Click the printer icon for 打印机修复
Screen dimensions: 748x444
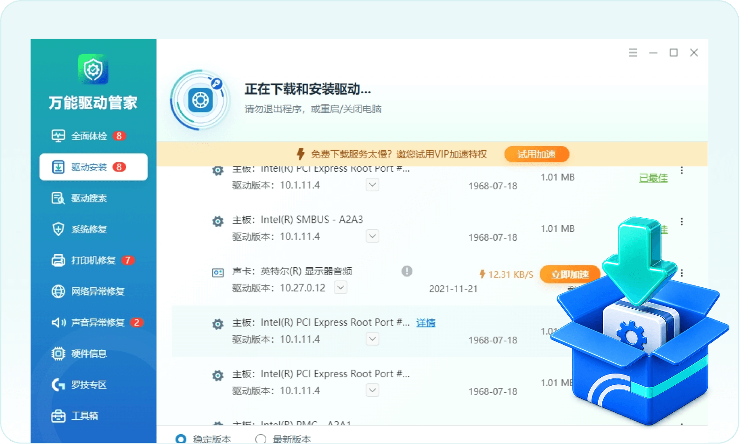tap(58, 260)
